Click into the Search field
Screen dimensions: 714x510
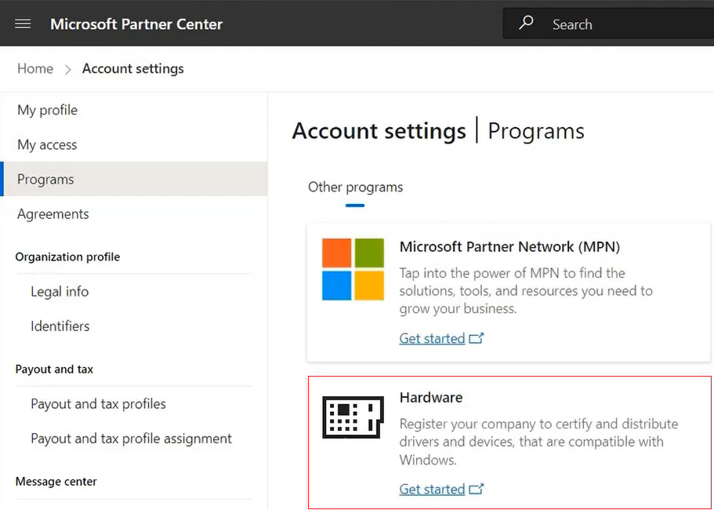608,24
